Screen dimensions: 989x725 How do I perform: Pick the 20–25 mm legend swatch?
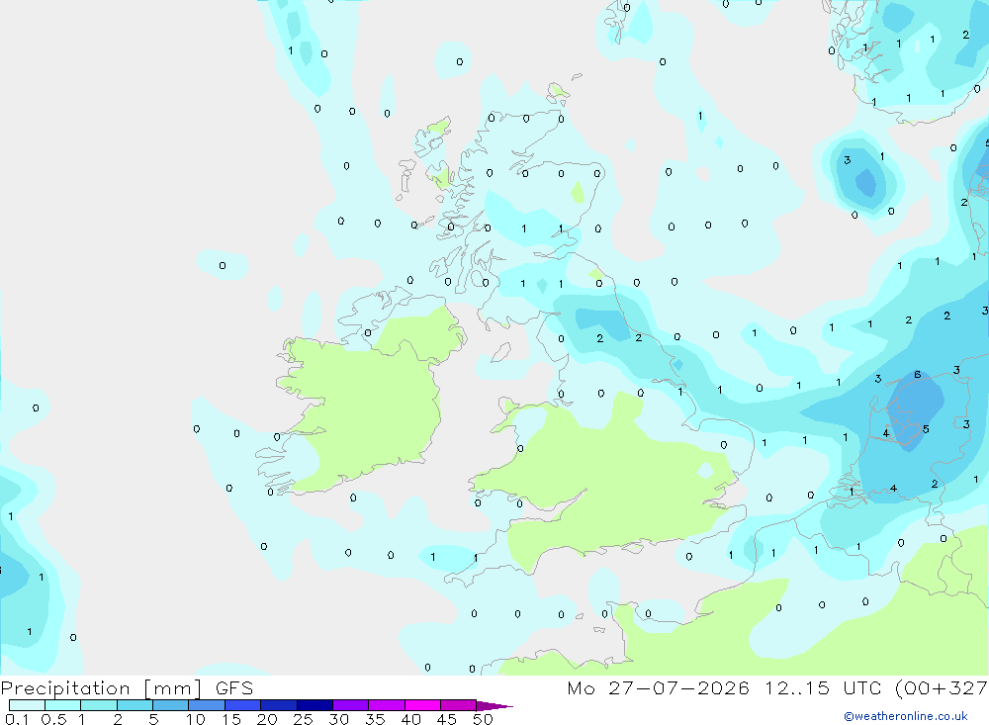pos(278,705)
